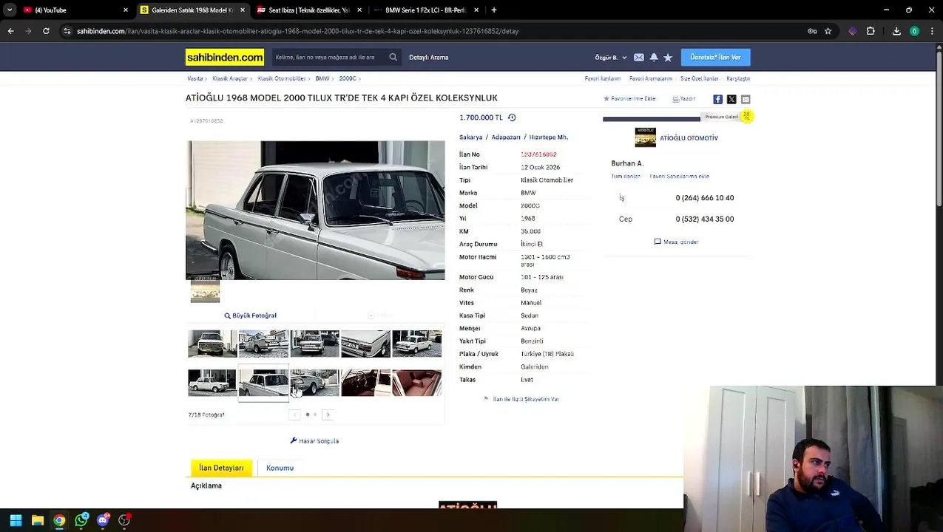This screenshot has width=943, height=532.
Task: Select the first thumbnail in the top row
Action: point(212,344)
